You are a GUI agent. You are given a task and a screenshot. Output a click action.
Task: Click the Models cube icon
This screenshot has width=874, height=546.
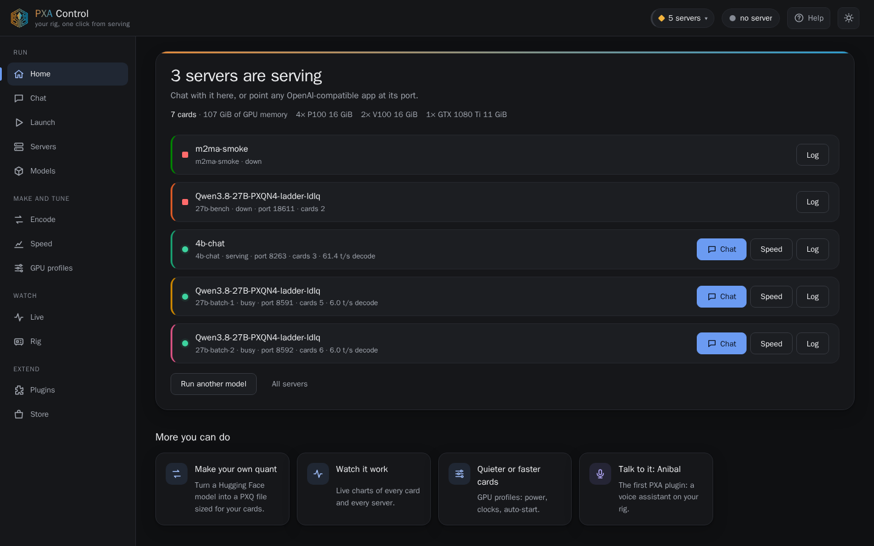click(x=19, y=171)
